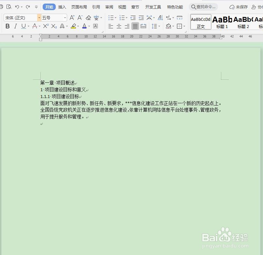
Task: Apply borders to the paragraph
Action: coord(179,26)
